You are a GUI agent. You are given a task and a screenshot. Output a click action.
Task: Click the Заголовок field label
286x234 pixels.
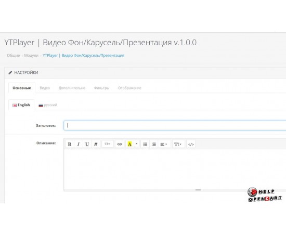46,125
